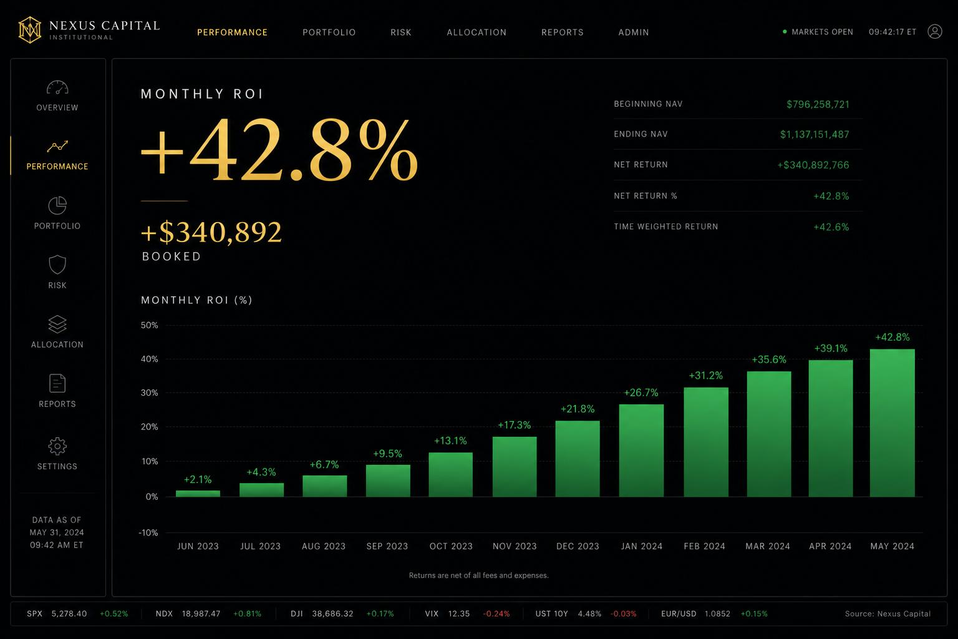Click the Mar 2024 bar in chart
Viewport: 958px width, 639px height.
(x=769, y=434)
